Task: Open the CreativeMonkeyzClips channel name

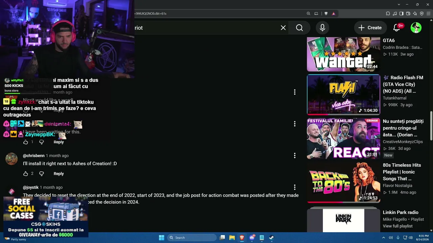Action: click(x=403, y=142)
